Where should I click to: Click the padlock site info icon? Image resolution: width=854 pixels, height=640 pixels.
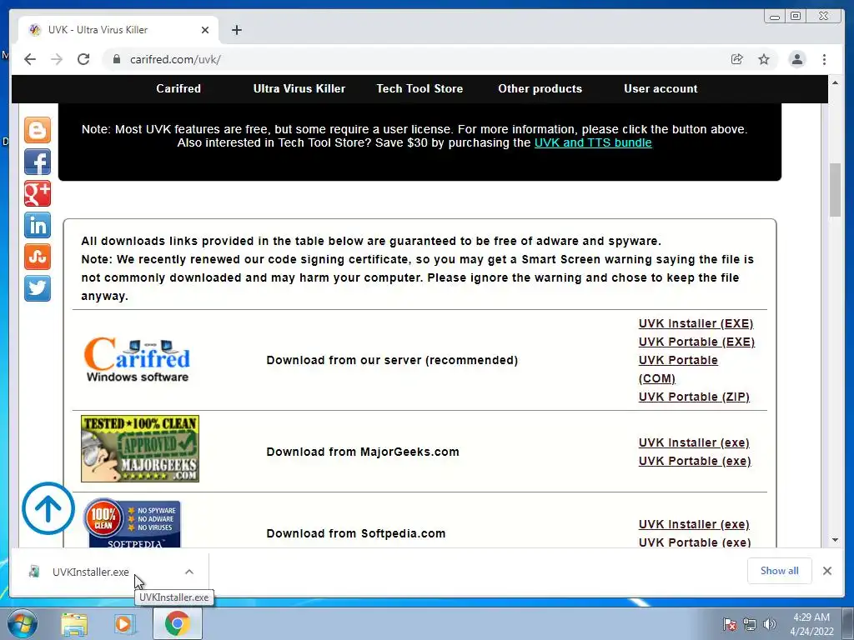(x=116, y=59)
